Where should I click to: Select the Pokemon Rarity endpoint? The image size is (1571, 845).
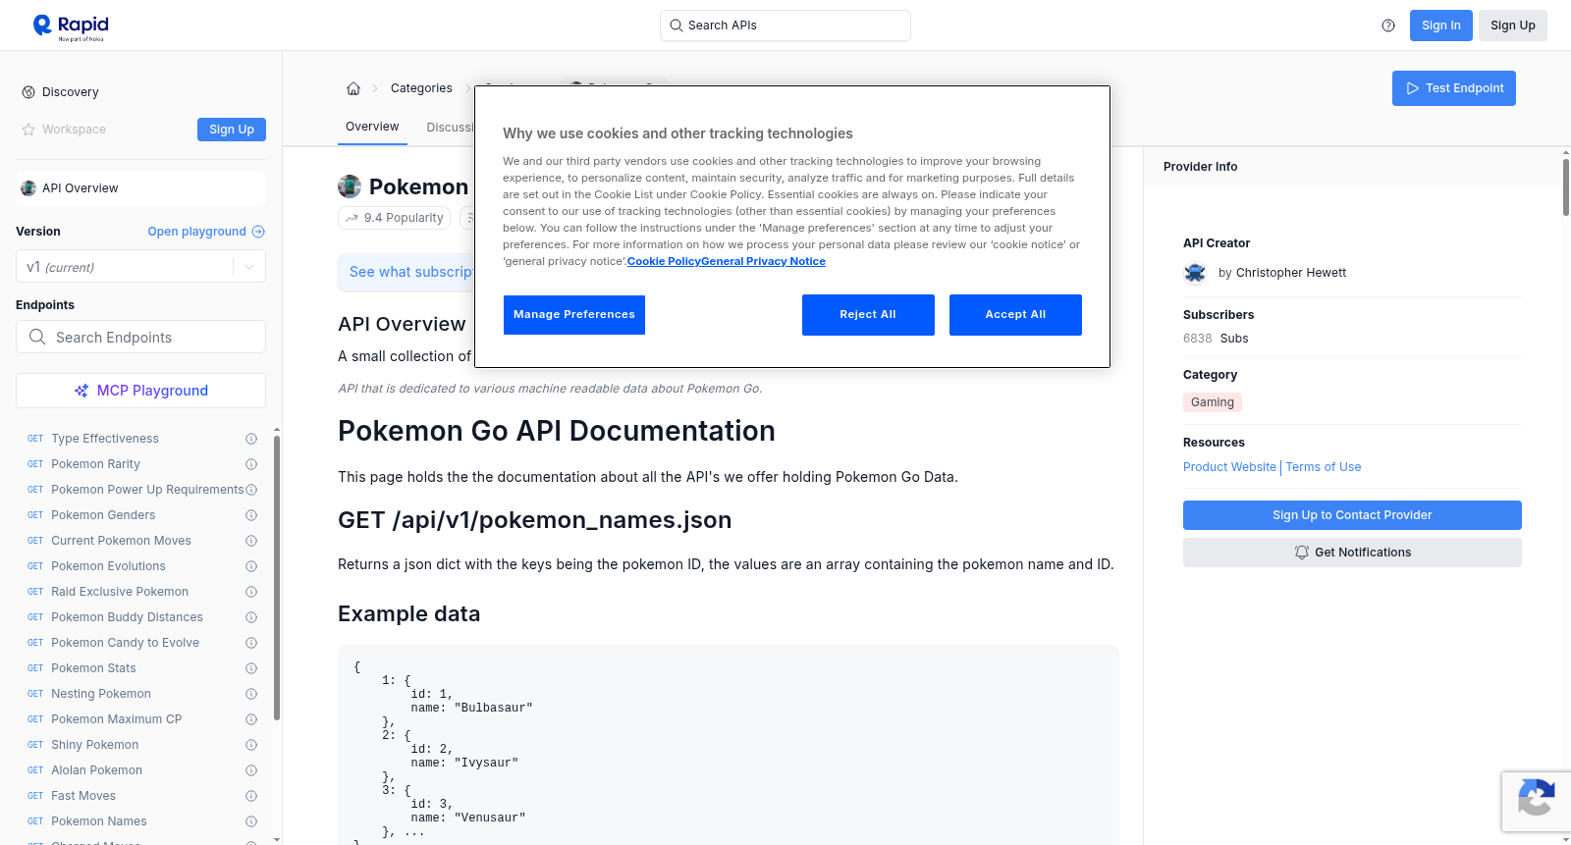[95, 464]
